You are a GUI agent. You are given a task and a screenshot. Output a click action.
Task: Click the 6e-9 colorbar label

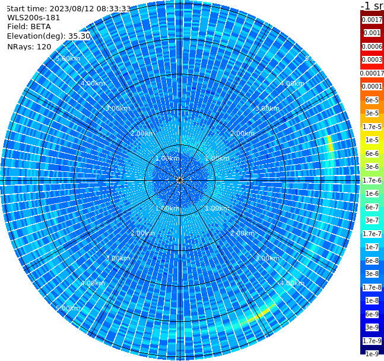point(372,314)
